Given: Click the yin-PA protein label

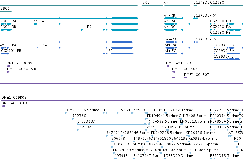Looking at the screenshot, I should [171, 45].
